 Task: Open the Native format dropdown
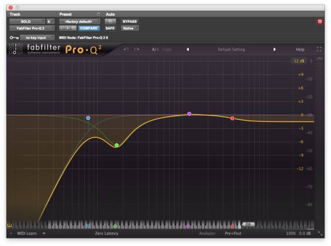[130, 28]
